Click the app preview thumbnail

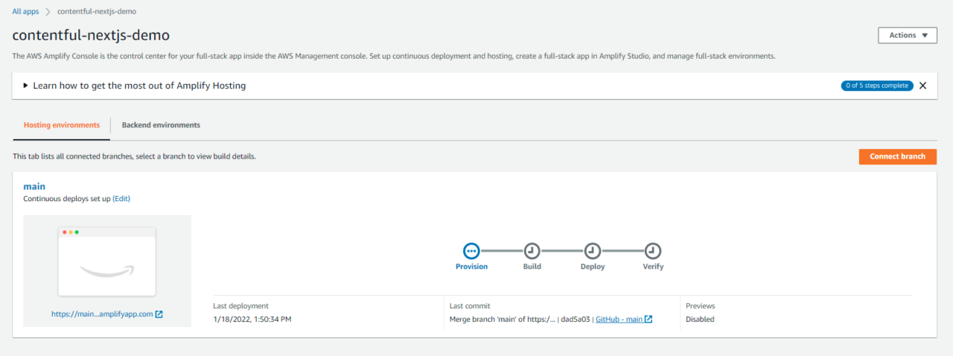pos(107,261)
